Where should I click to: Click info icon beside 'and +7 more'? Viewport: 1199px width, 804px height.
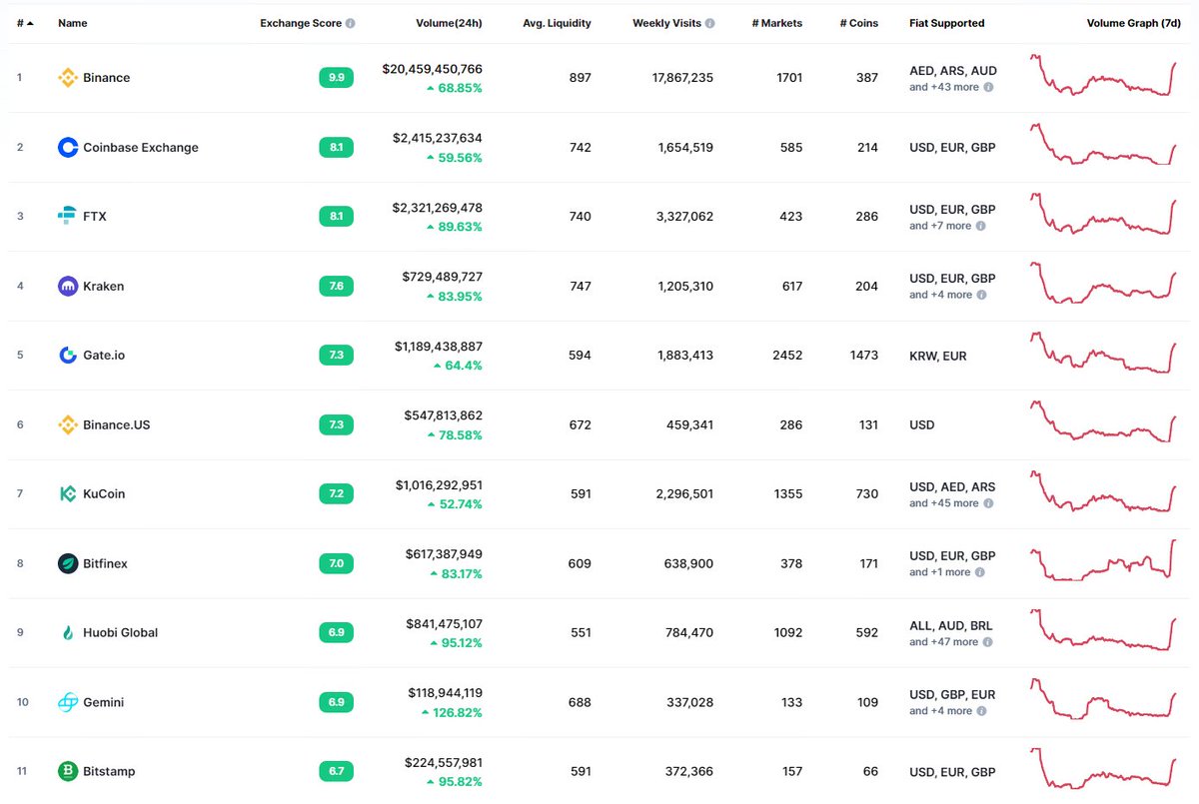point(981,227)
